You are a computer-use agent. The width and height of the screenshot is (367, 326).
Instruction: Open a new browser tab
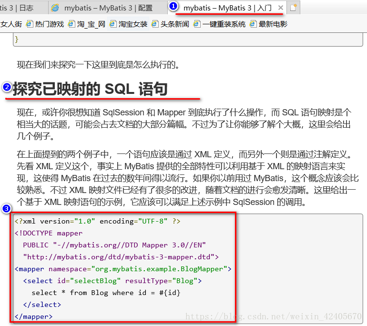pos(293,8)
